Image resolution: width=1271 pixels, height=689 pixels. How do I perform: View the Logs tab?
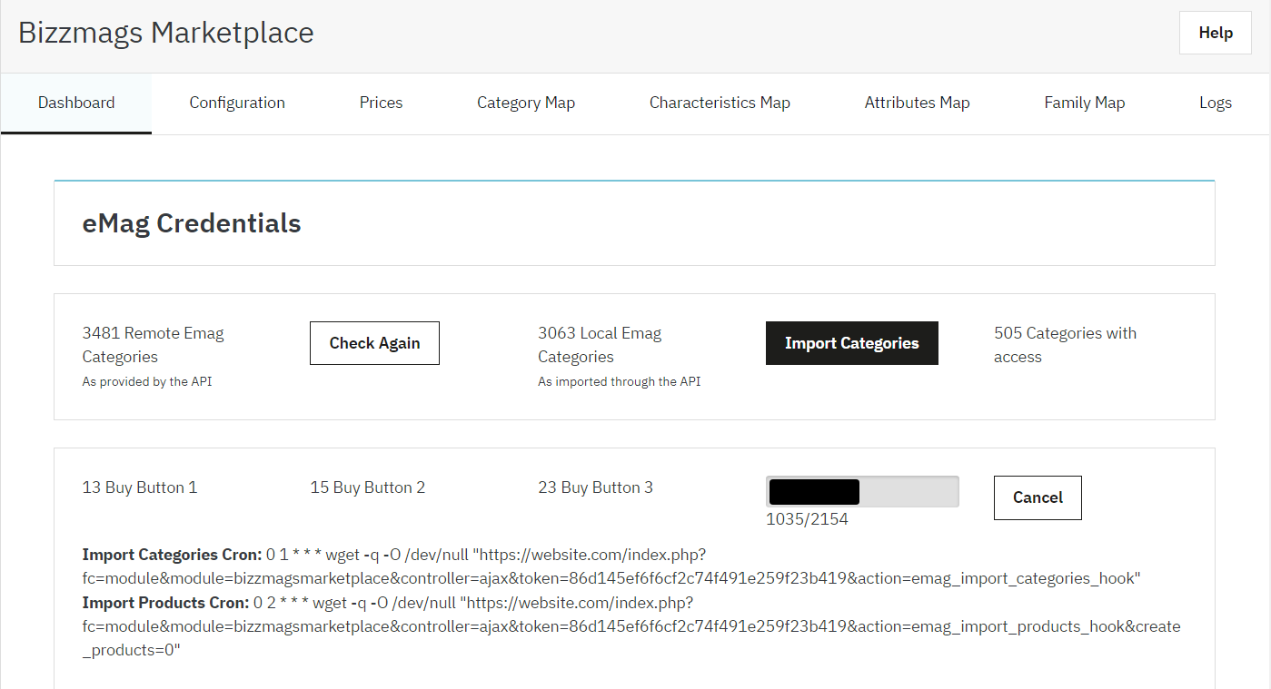(x=1216, y=103)
